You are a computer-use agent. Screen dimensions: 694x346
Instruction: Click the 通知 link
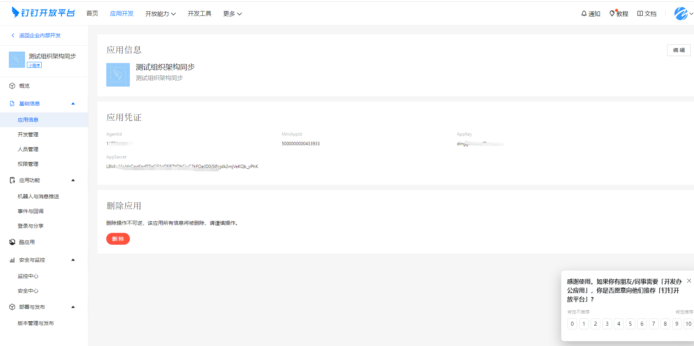[x=594, y=14]
